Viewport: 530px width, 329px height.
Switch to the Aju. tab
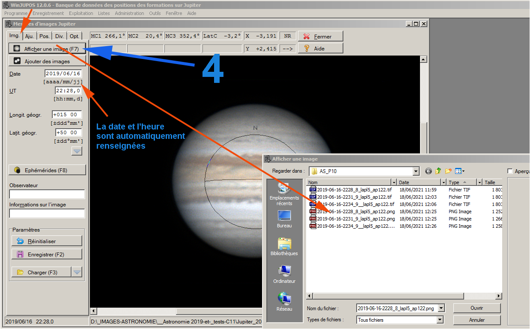[x=30, y=36]
